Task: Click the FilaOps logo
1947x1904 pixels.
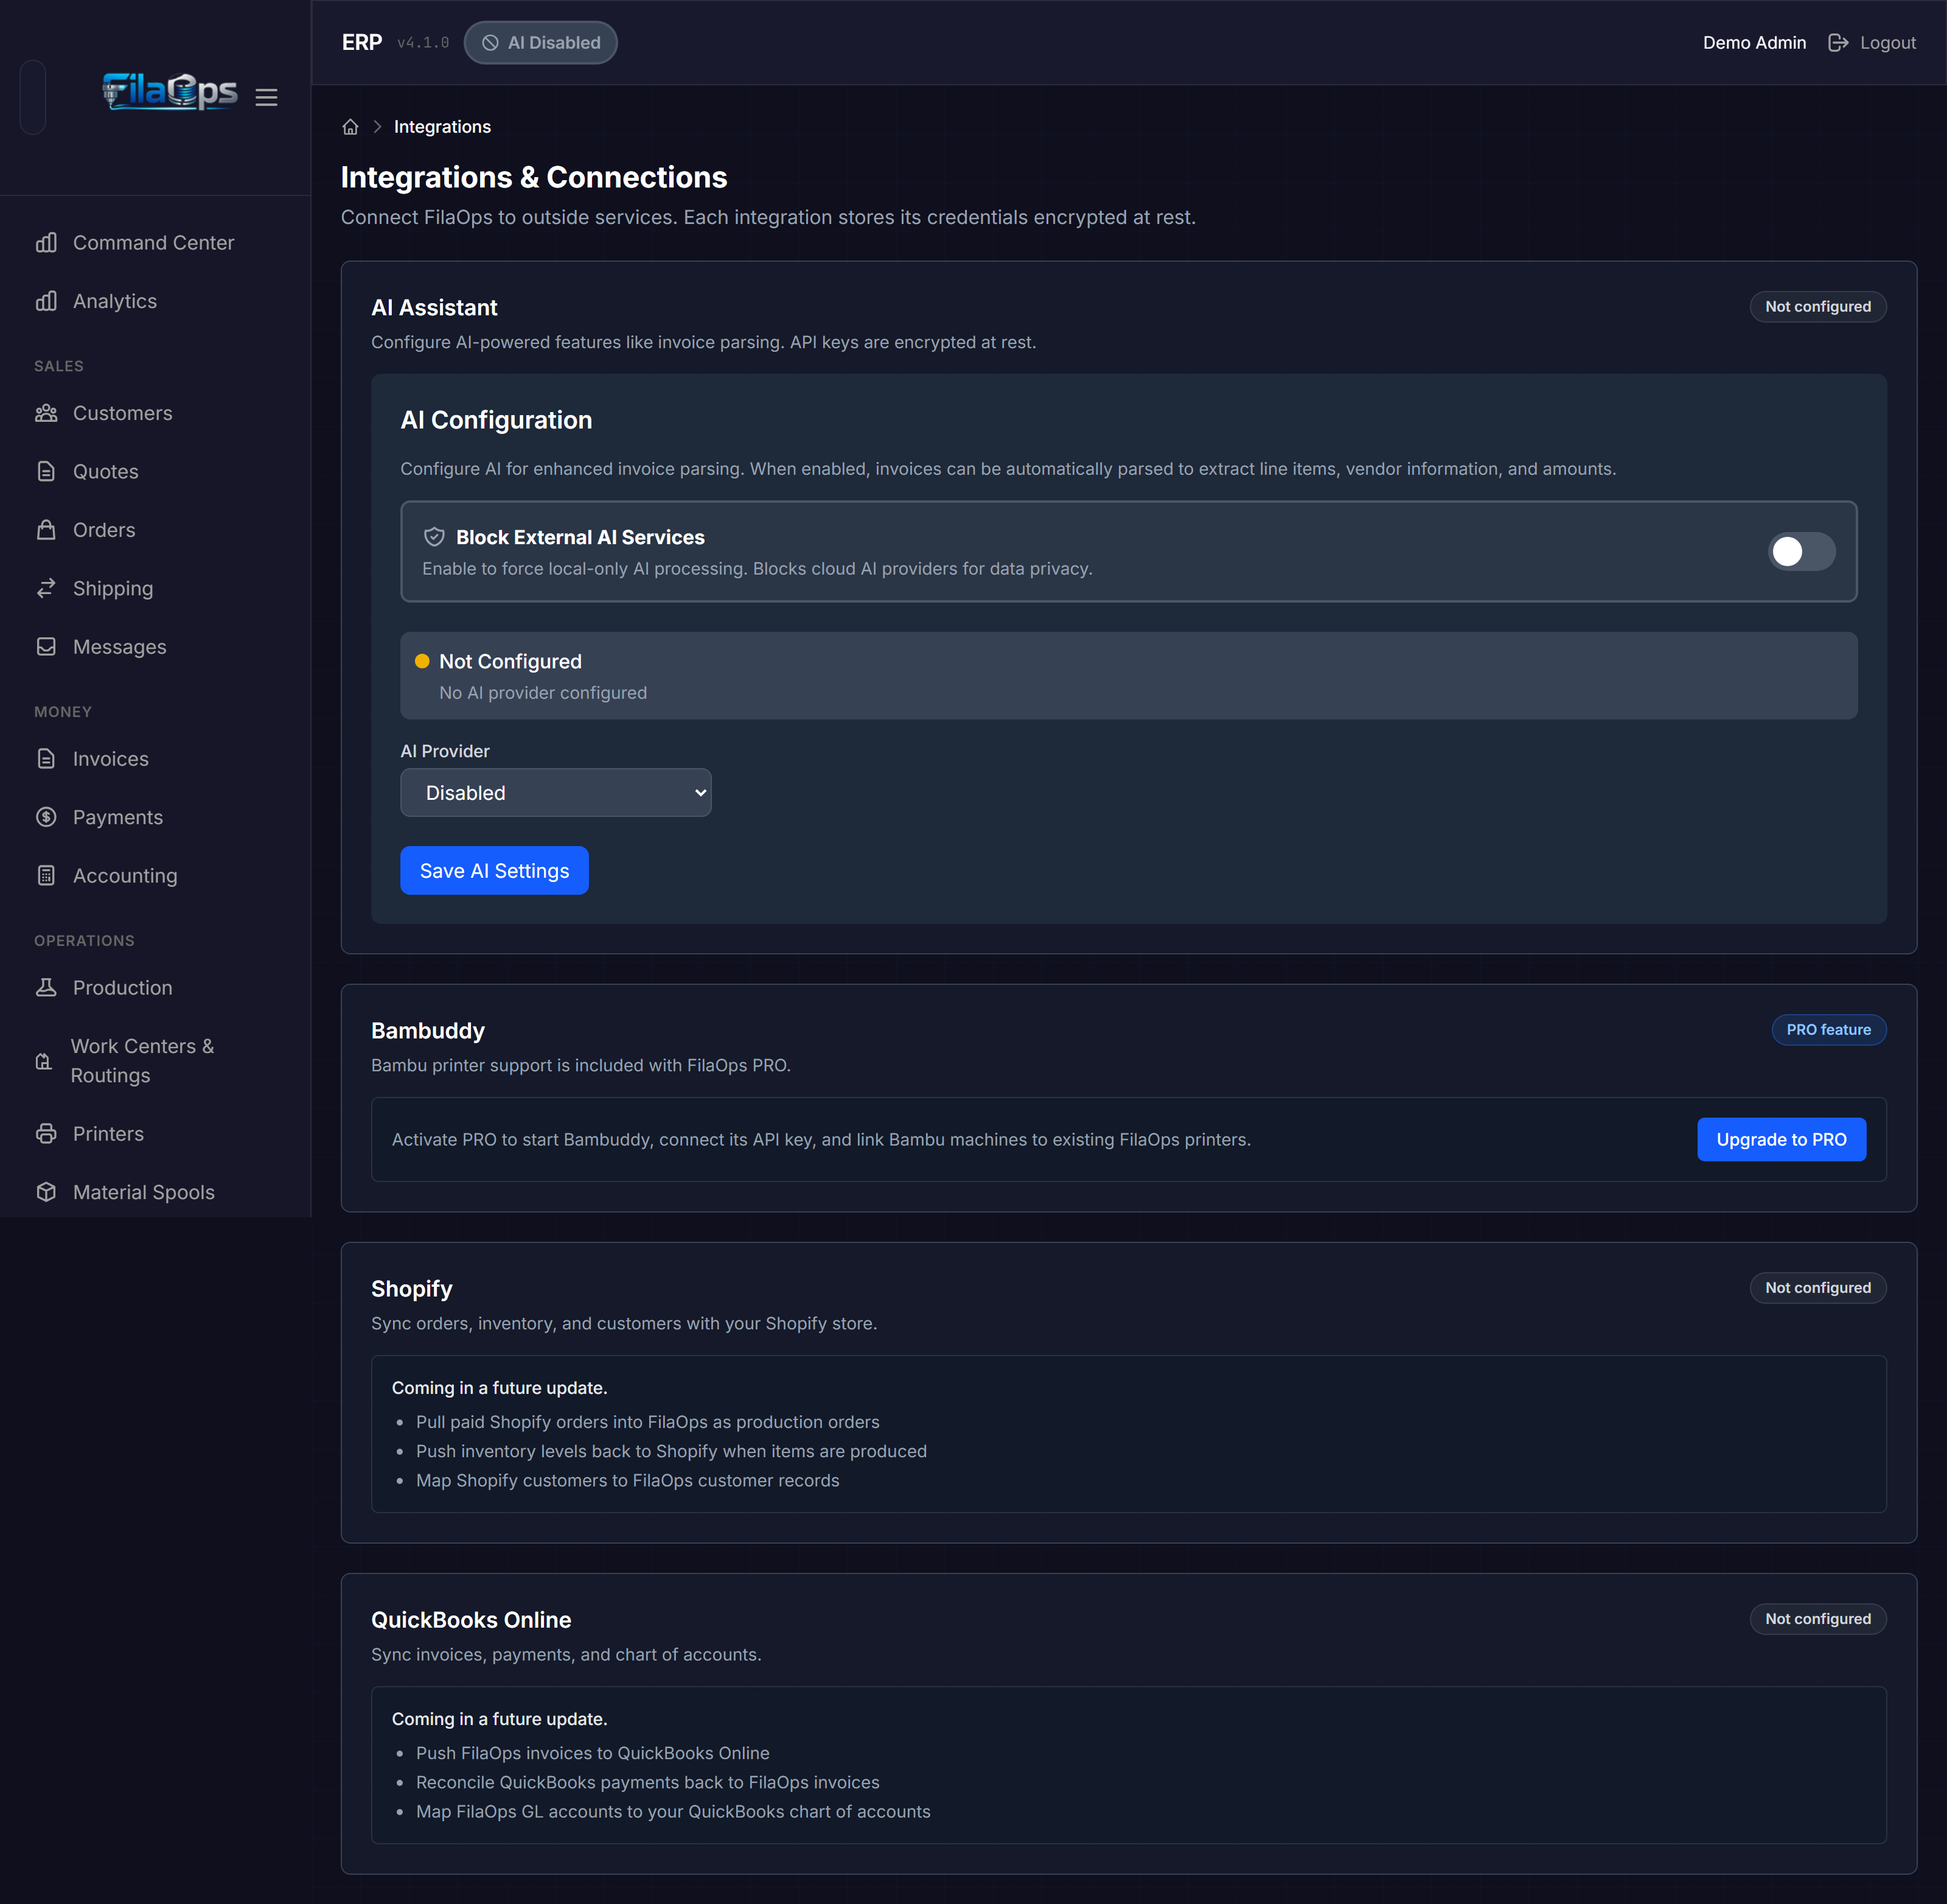Action: [x=170, y=92]
